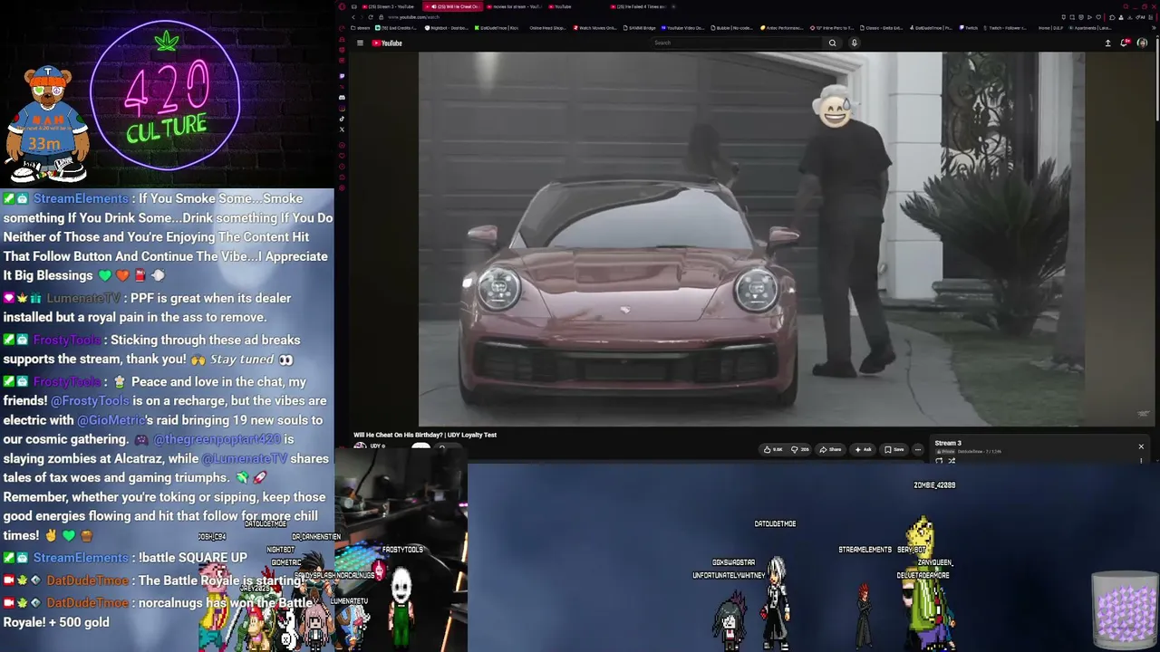Start voice search with the microphone icon
The width and height of the screenshot is (1160, 652).
[x=854, y=43]
